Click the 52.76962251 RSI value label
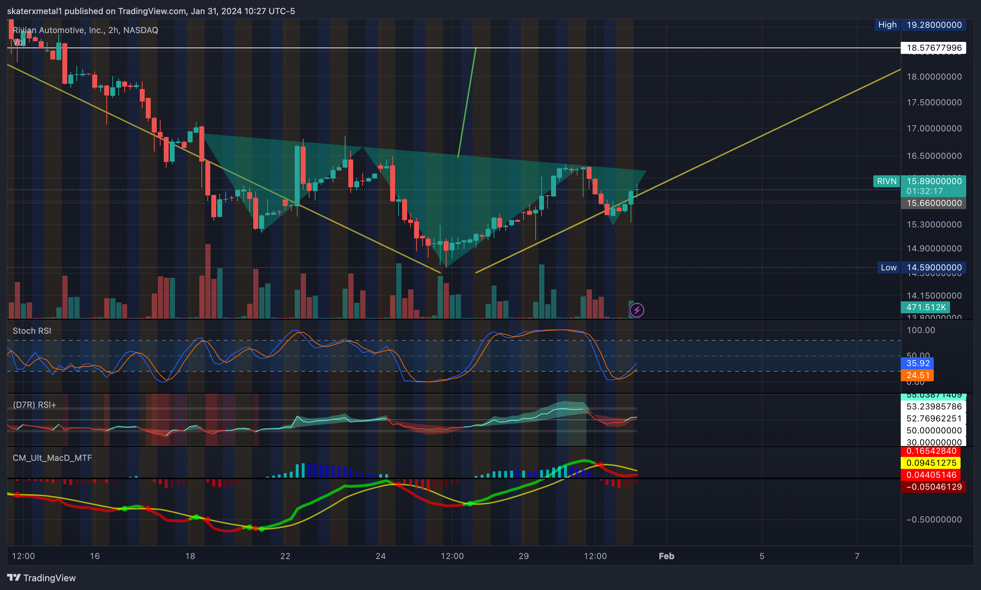This screenshot has height=590, width=981. pos(934,419)
